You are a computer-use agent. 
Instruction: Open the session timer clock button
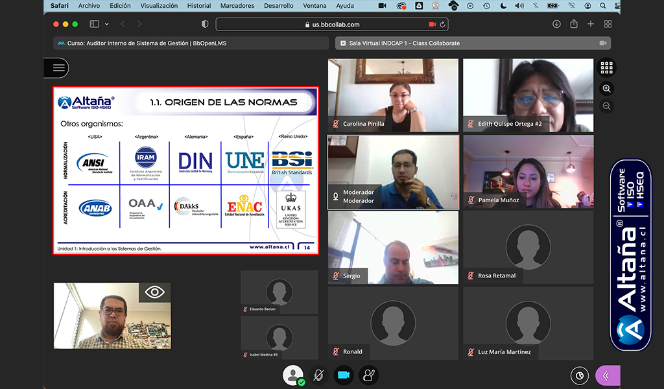(579, 375)
